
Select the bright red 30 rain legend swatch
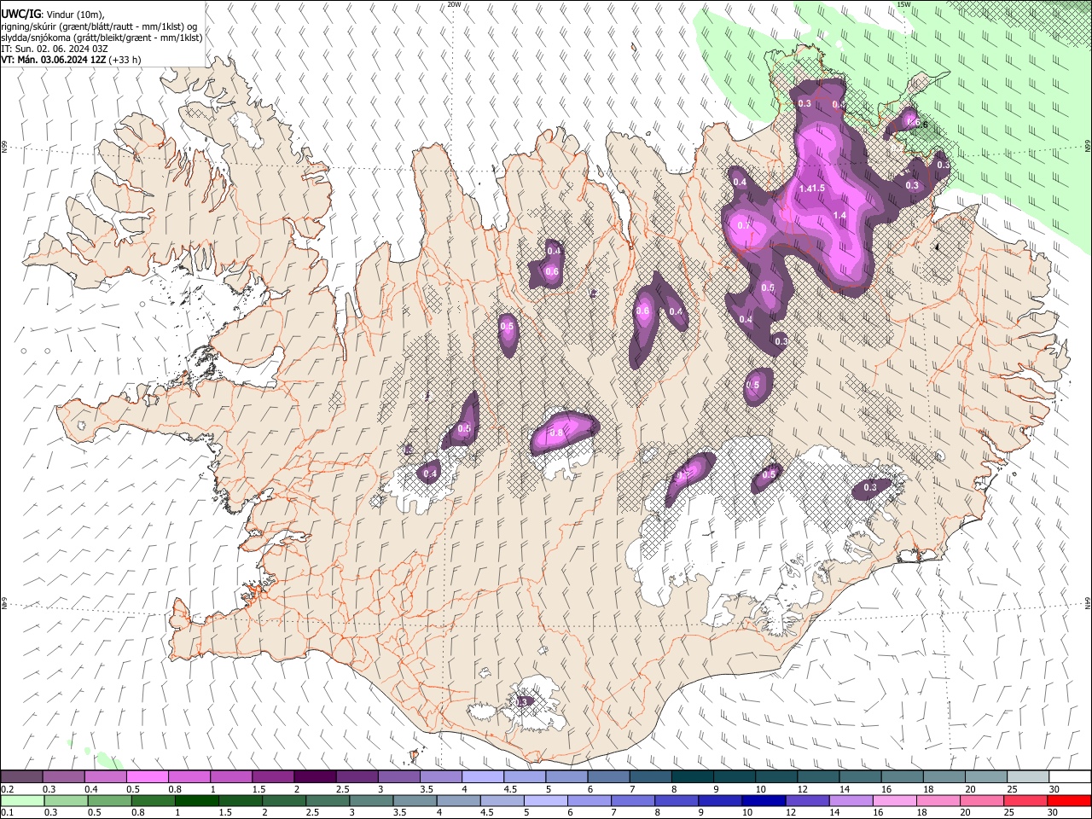[1068, 800]
